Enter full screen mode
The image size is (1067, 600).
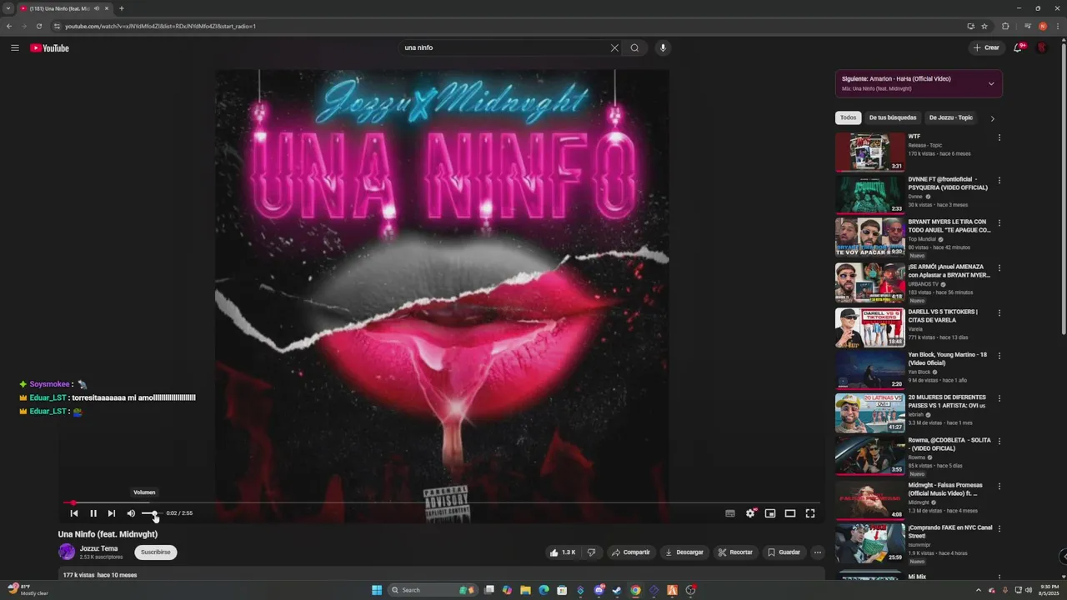pos(810,513)
